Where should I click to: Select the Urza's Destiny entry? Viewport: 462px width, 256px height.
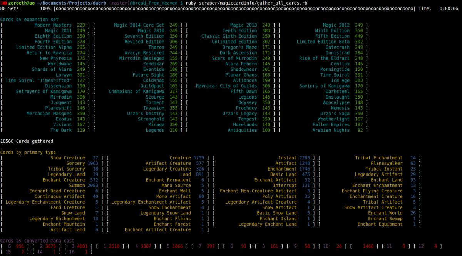(152, 114)
